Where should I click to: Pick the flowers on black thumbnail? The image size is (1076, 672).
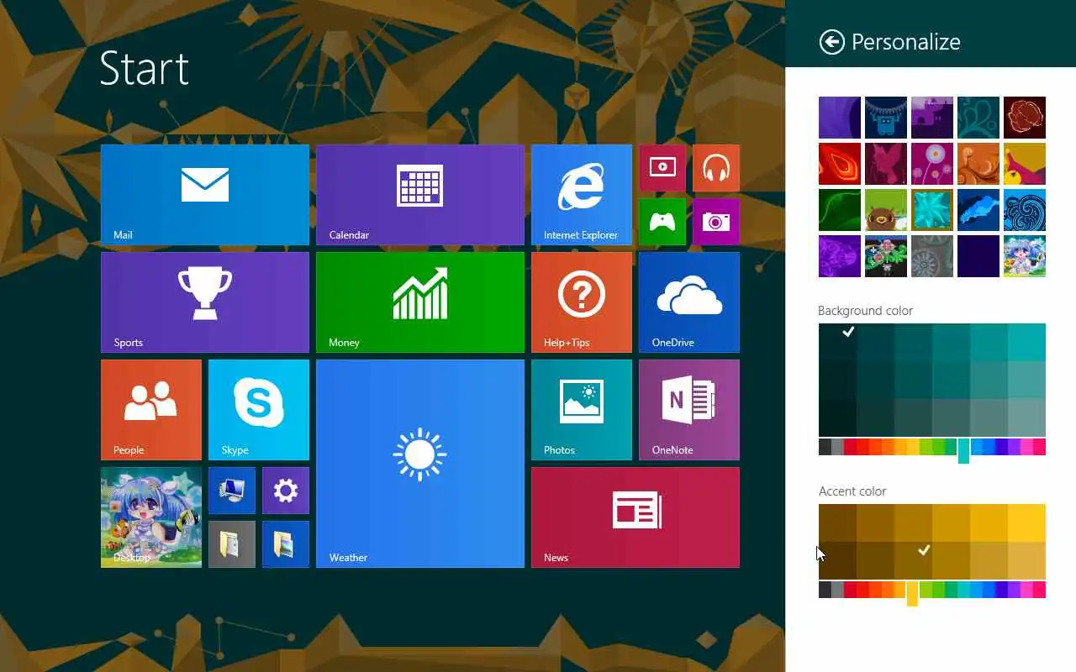886,256
